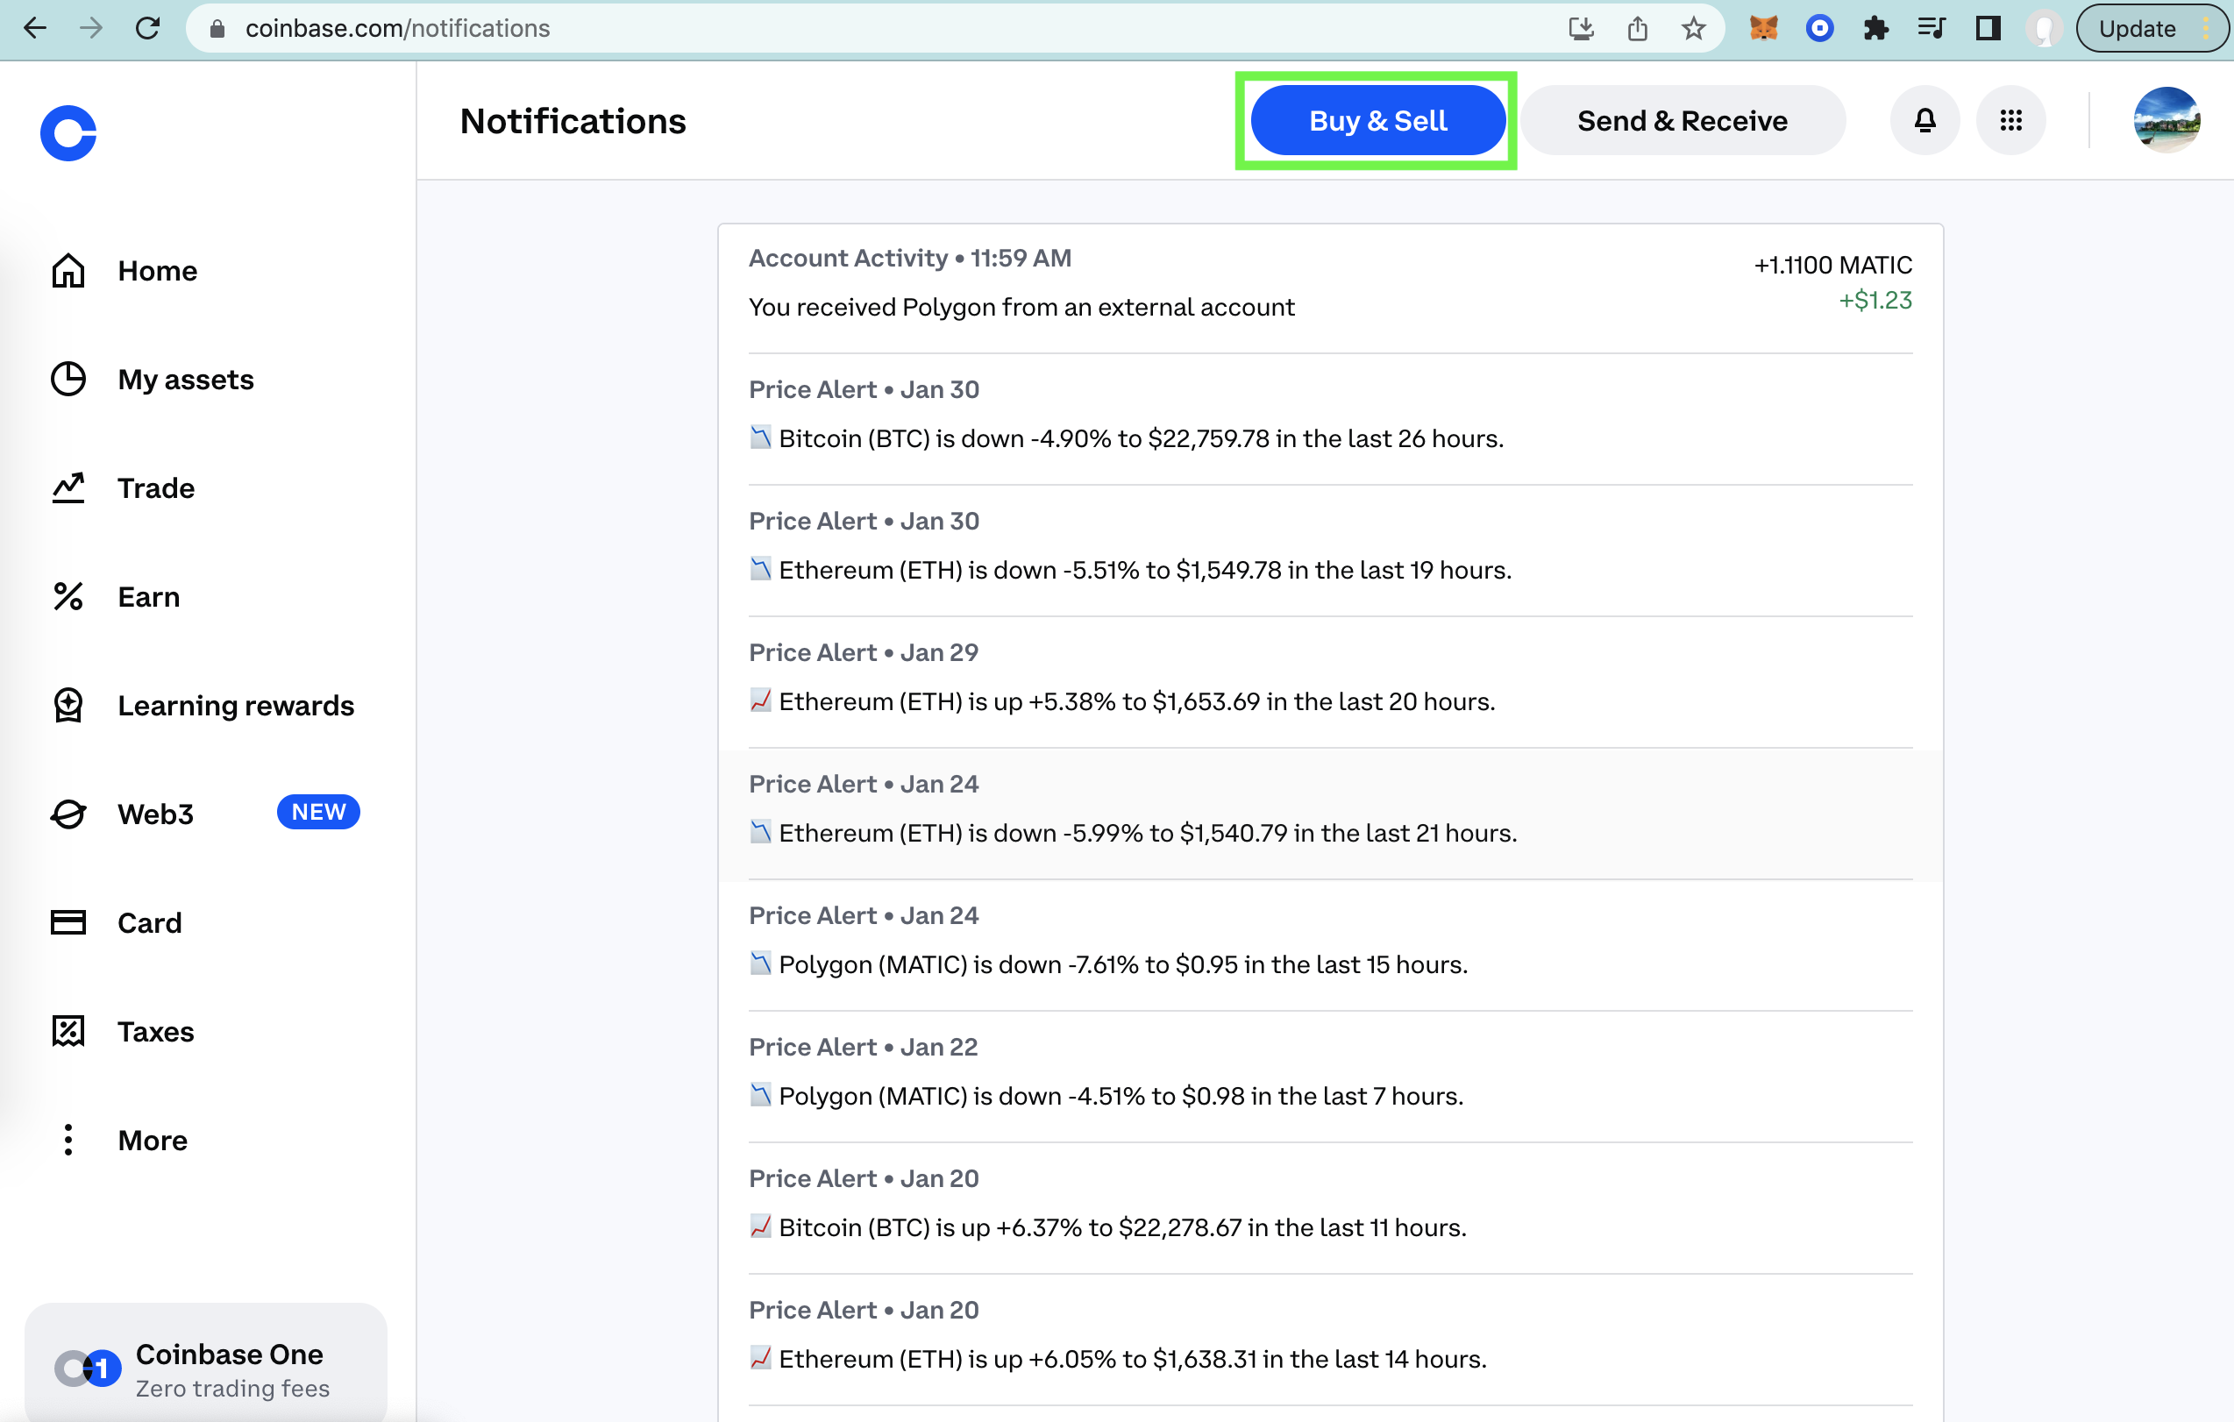
Task: Click the Learning rewards badge icon
Action: tap(68, 705)
